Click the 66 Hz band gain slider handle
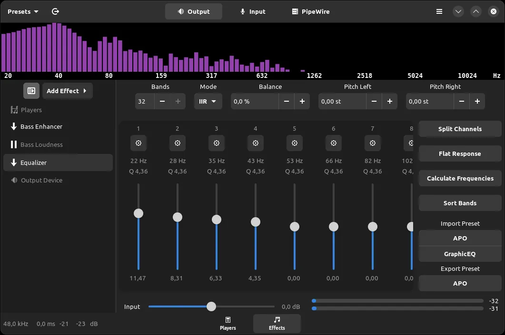Viewport: 505px width, 335px height. [334, 227]
